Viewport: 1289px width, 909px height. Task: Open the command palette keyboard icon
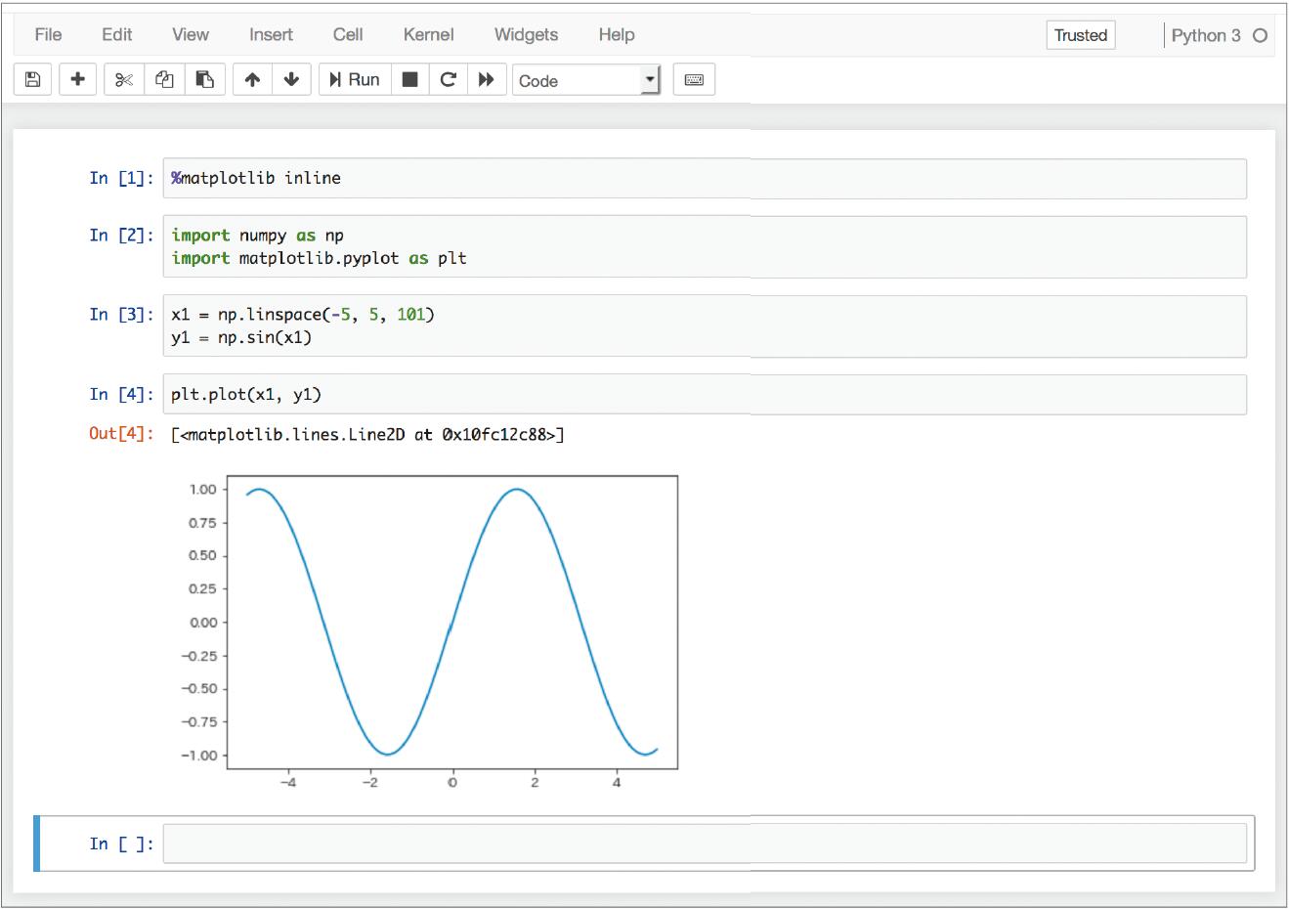click(694, 80)
